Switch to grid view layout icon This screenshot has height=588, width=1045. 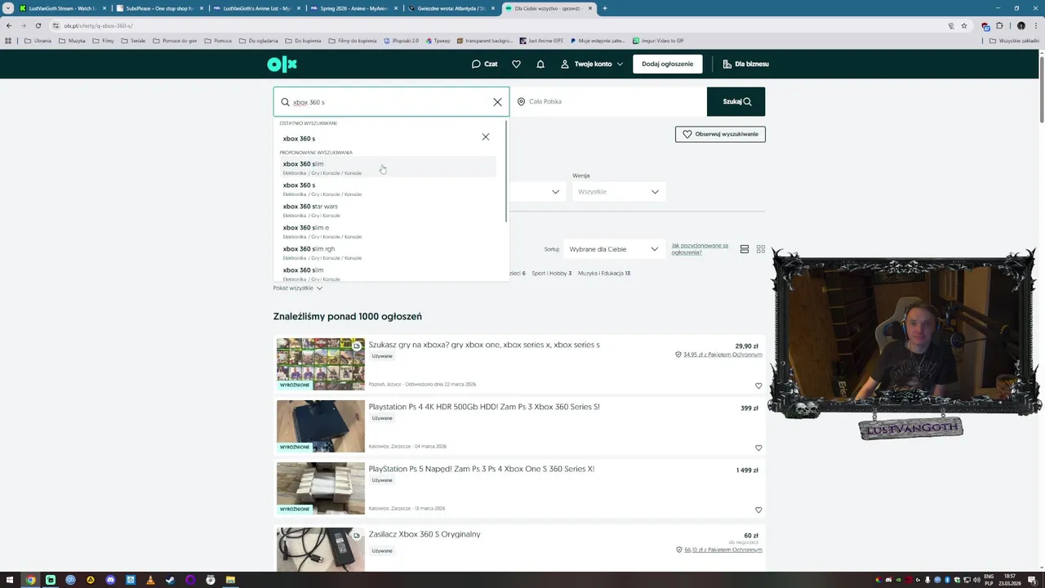[x=761, y=249]
